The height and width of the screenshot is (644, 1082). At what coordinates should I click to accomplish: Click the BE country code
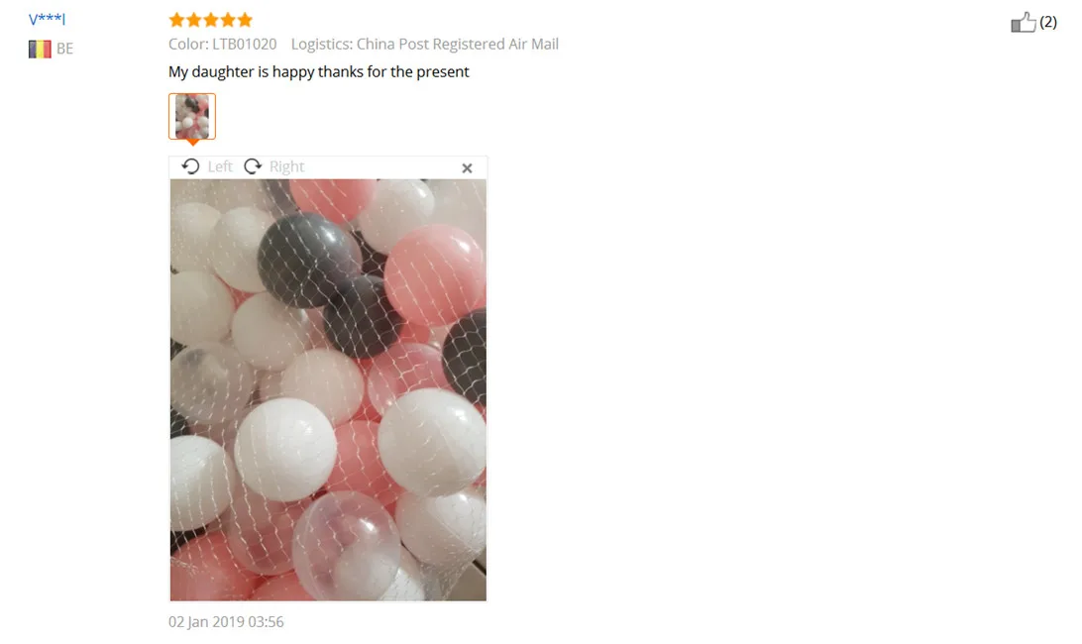(x=64, y=49)
